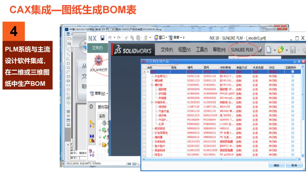Image resolution: width=306 pixels, height=172 pixels.
Task: Collapse the 螺纹管 tree node
Action: (152, 85)
